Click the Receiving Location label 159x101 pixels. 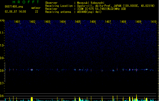tap(59, 6)
